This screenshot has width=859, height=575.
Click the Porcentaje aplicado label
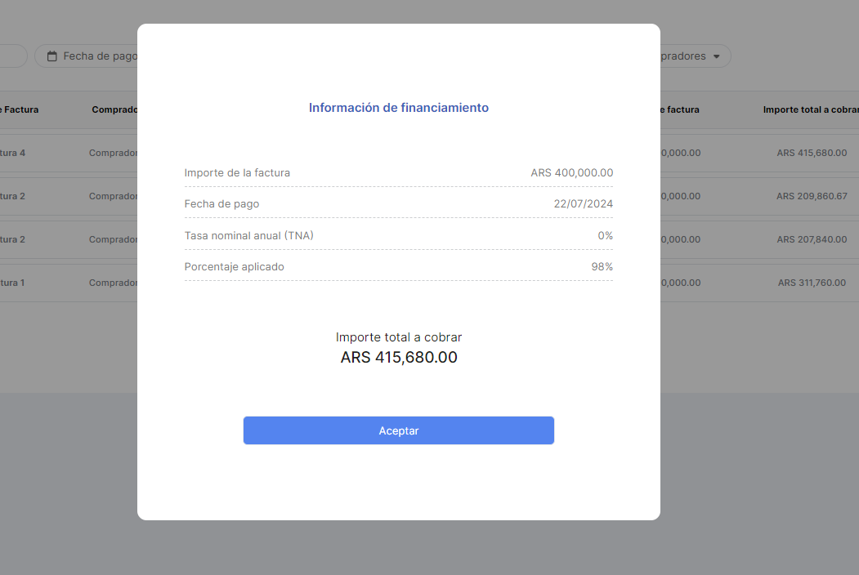[234, 267]
